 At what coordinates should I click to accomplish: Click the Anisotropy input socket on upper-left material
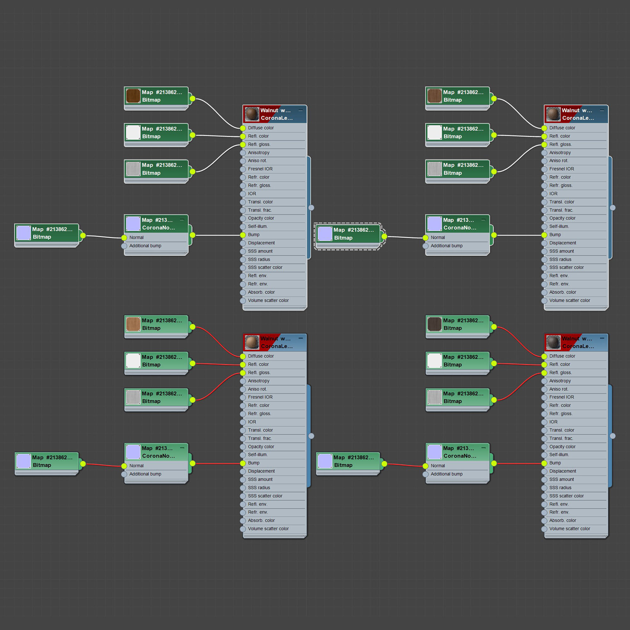[x=243, y=152]
